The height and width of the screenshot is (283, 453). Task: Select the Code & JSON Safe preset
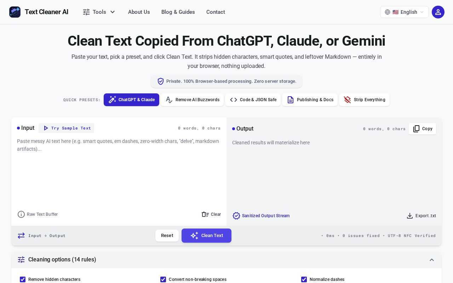coord(253,100)
